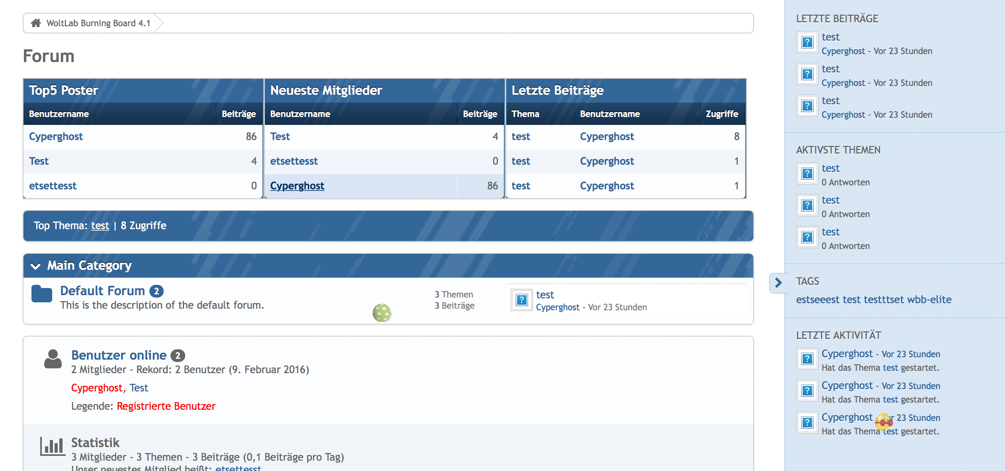Click the home icon in breadcrumb

coord(36,23)
